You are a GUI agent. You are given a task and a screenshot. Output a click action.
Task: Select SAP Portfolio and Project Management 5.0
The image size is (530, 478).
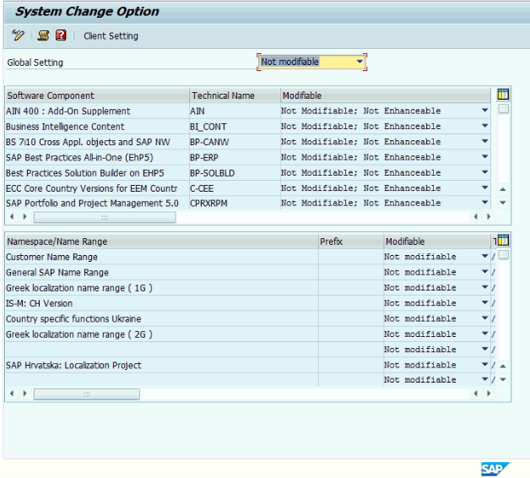coord(97,204)
